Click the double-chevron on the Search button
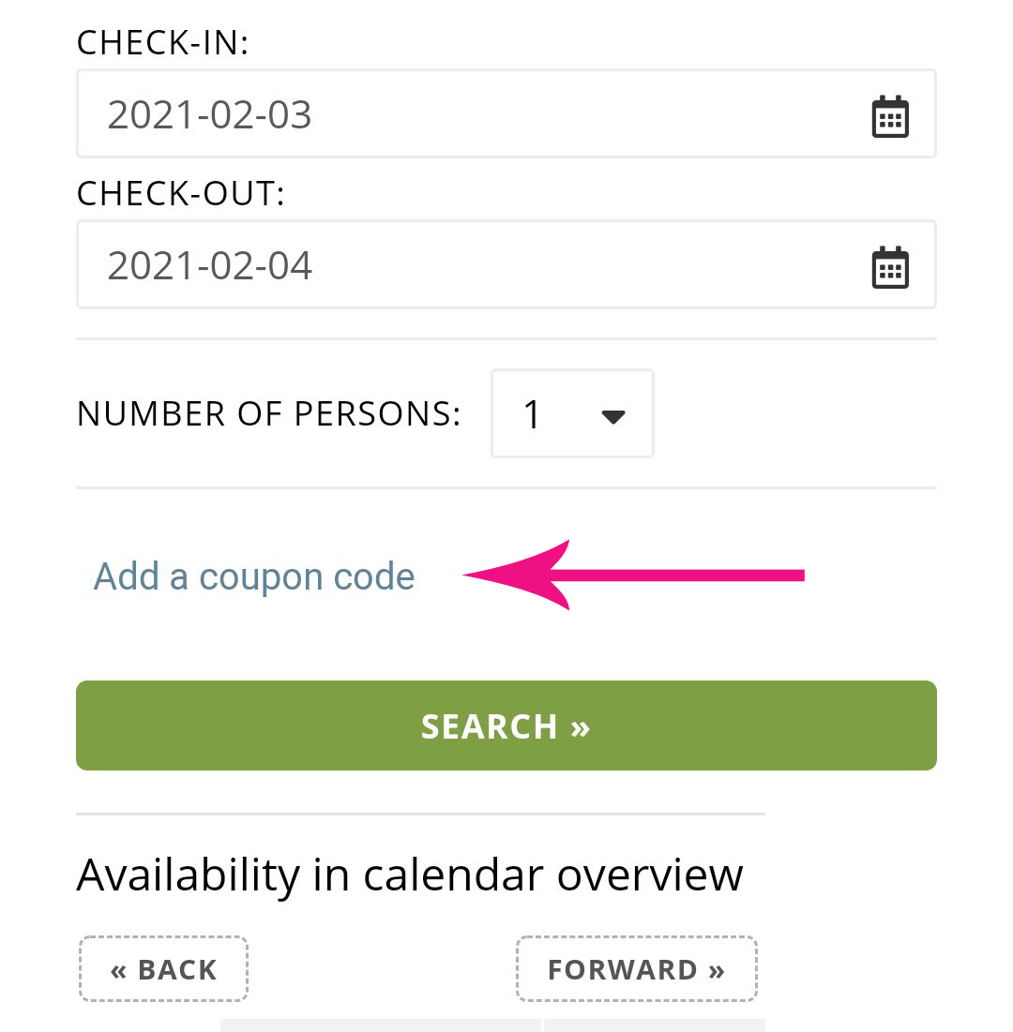The height and width of the screenshot is (1032, 1013). tap(581, 728)
